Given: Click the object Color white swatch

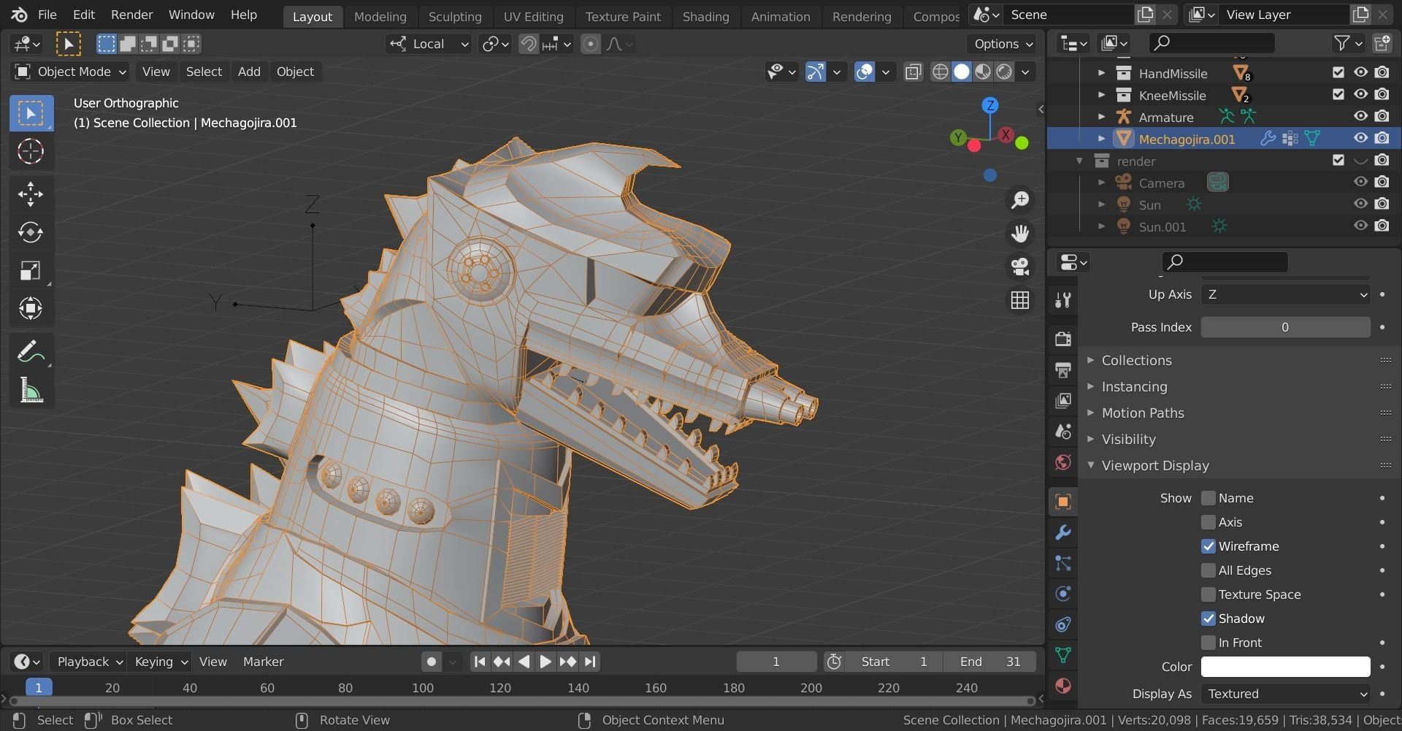Looking at the screenshot, I should pos(1285,667).
